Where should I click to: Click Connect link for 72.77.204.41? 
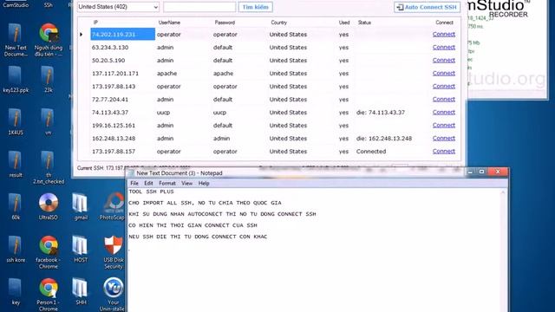(443, 100)
